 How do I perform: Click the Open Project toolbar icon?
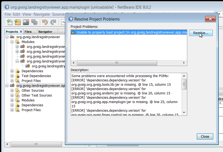pyautogui.click(x=26, y=22)
